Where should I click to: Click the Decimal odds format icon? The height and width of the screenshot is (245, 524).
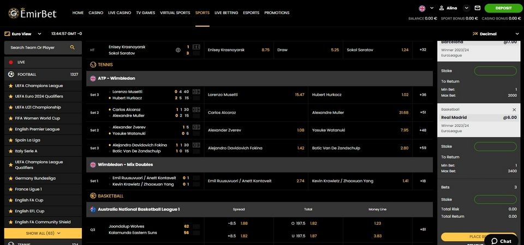[475, 34]
